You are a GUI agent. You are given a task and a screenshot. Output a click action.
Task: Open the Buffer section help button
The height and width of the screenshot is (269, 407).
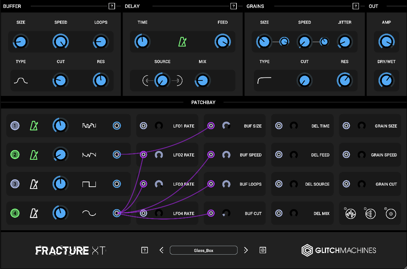pyautogui.click(x=112, y=6)
